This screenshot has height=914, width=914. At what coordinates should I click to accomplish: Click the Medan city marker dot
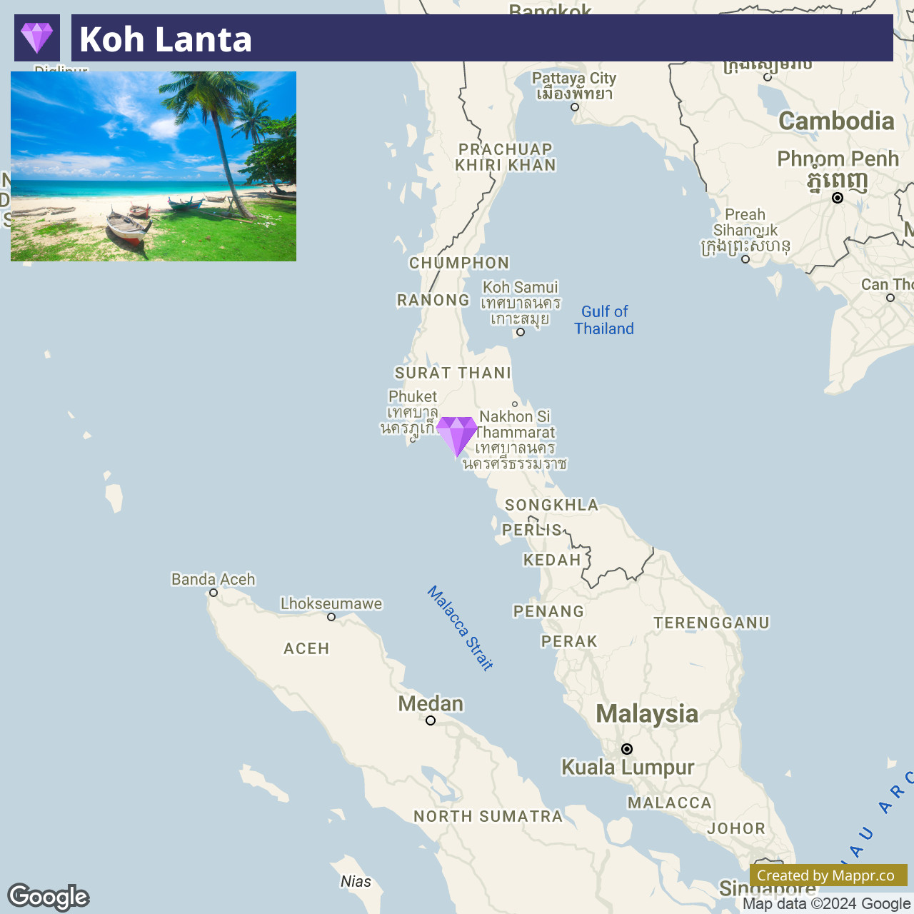pyautogui.click(x=431, y=720)
